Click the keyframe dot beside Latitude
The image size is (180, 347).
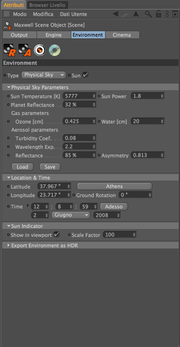click(9, 186)
